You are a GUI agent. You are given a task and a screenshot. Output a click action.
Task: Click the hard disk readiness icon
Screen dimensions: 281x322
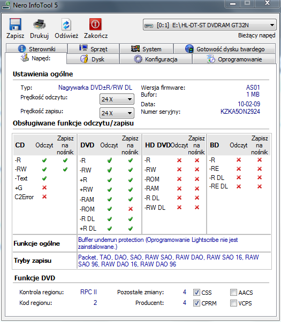pos(189,49)
